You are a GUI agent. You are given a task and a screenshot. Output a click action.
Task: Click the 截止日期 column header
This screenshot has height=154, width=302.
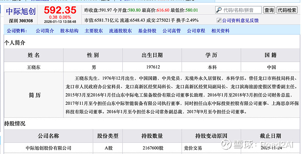click(x=270, y=136)
